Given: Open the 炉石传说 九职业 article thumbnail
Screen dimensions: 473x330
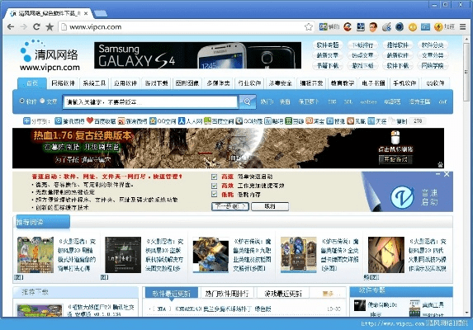Looking at the screenshot, I should pos(210,255).
